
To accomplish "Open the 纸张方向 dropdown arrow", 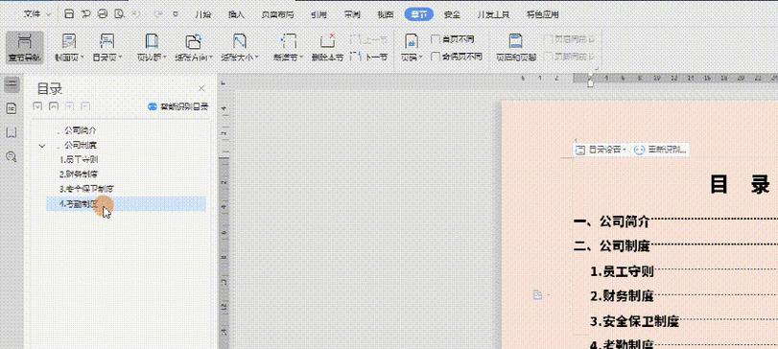I will pyautogui.click(x=210, y=58).
